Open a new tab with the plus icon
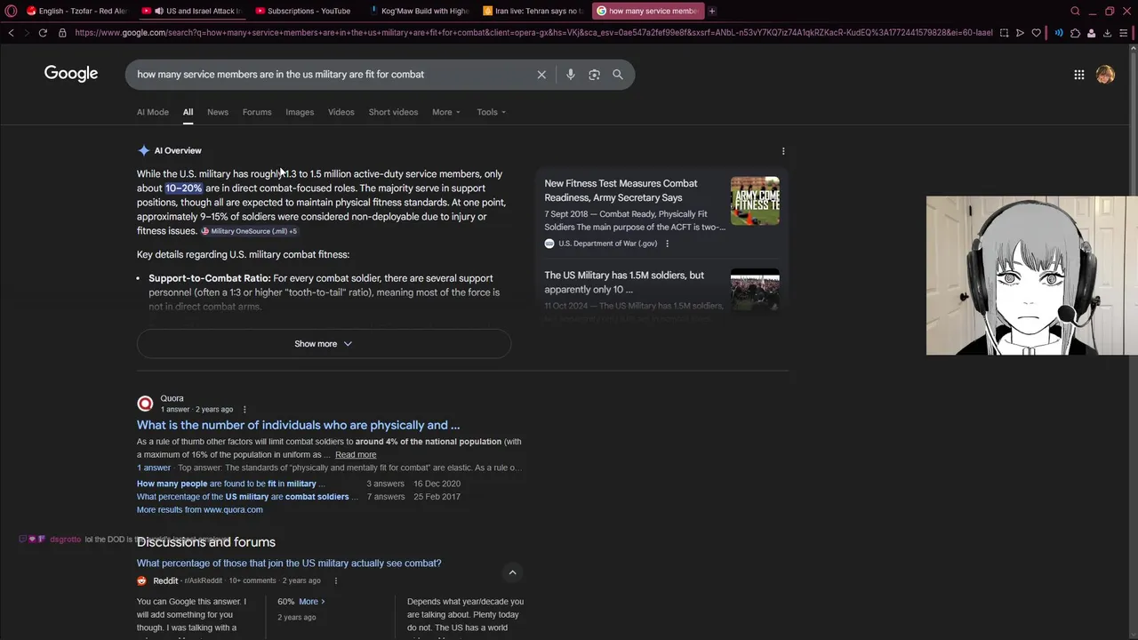The width and height of the screenshot is (1138, 640). 712,11
